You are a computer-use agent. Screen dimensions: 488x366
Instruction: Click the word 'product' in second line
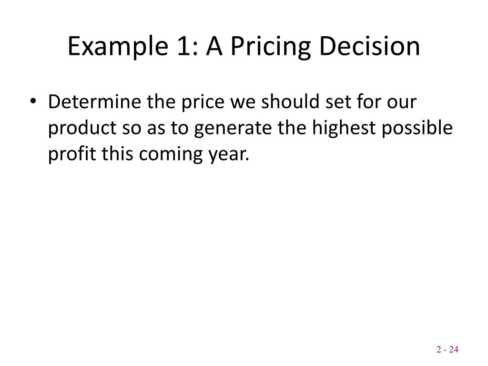(82, 129)
